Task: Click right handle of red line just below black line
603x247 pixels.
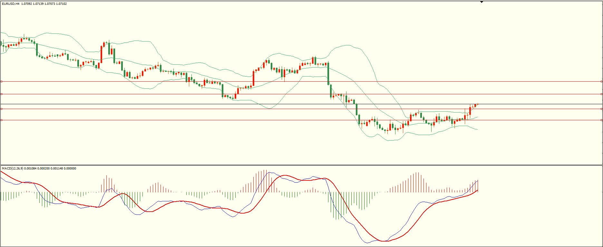Action: click(601, 109)
